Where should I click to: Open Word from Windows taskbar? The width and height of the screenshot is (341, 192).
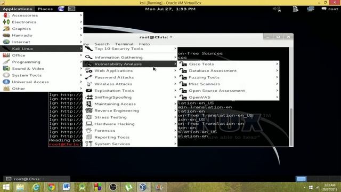pos(66,187)
